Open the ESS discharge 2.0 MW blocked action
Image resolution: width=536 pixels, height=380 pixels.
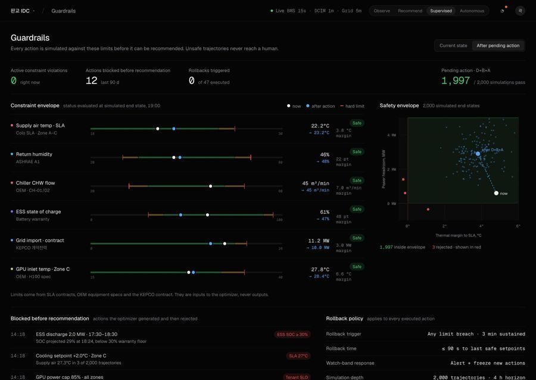pos(160,337)
